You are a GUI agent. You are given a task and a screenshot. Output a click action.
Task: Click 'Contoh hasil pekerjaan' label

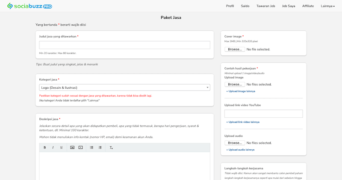(241, 68)
